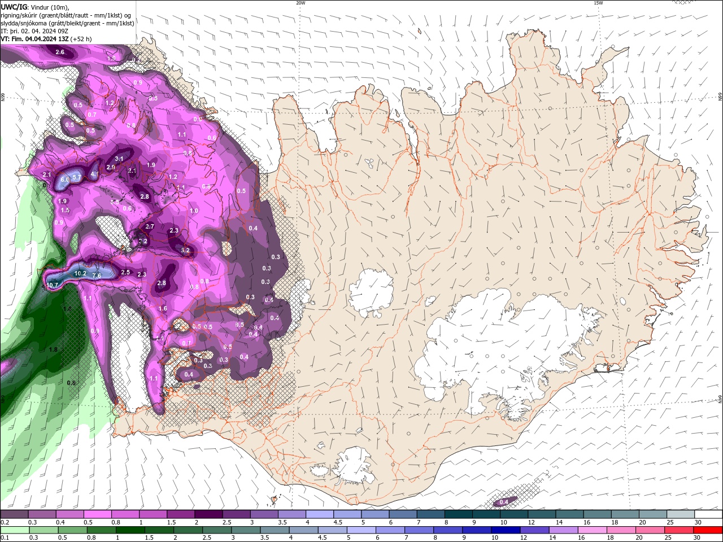This screenshot has width=723, height=542.
Task: Click the '0.1' label in the lower legend row
Action: point(5,538)
